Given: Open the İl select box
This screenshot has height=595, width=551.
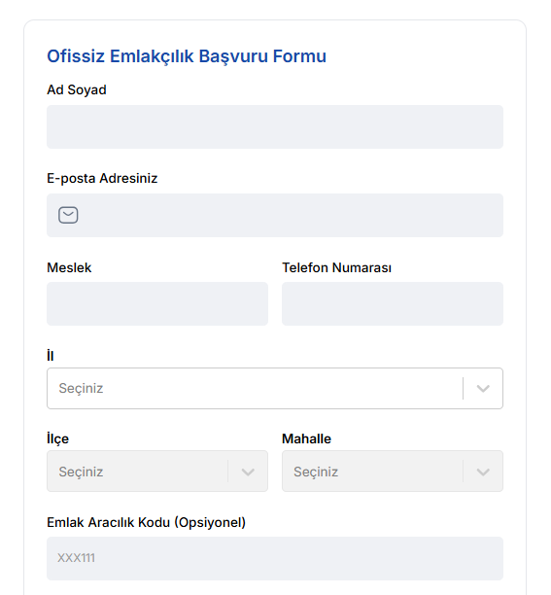Looking at the screenshot, I should coord(275,388).
